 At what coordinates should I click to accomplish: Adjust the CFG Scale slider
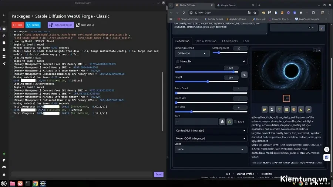click(x=211, y=111)
